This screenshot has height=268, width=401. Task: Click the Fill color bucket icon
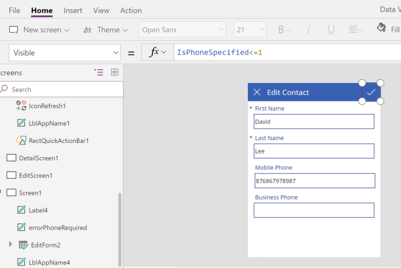click(382, 28)
